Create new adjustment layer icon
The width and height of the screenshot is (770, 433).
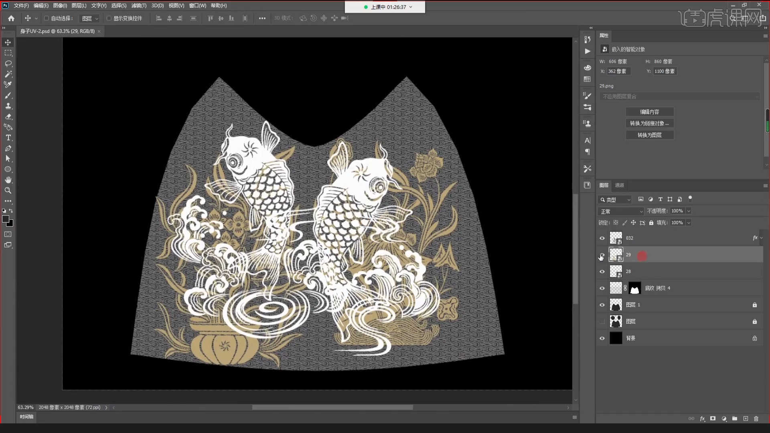pos(724,419)
